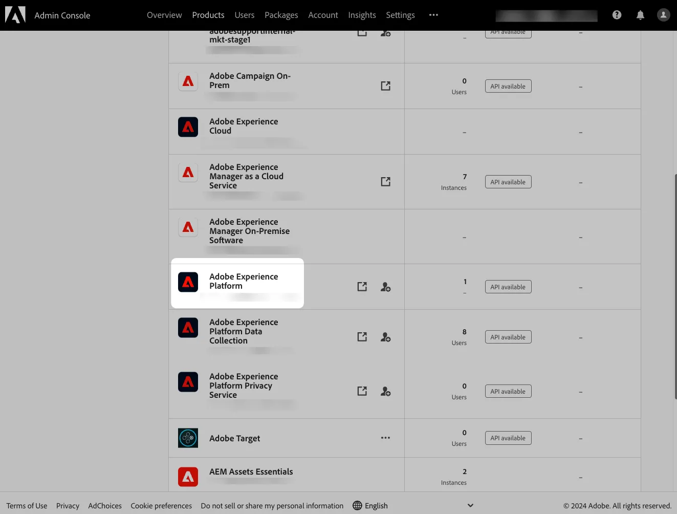Click Do not sell or share link
This screenshot has height=514, width=677.
[x=272, y=506]
